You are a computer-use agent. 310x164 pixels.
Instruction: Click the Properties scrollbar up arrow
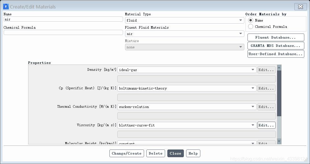click(x=279, y=68)
